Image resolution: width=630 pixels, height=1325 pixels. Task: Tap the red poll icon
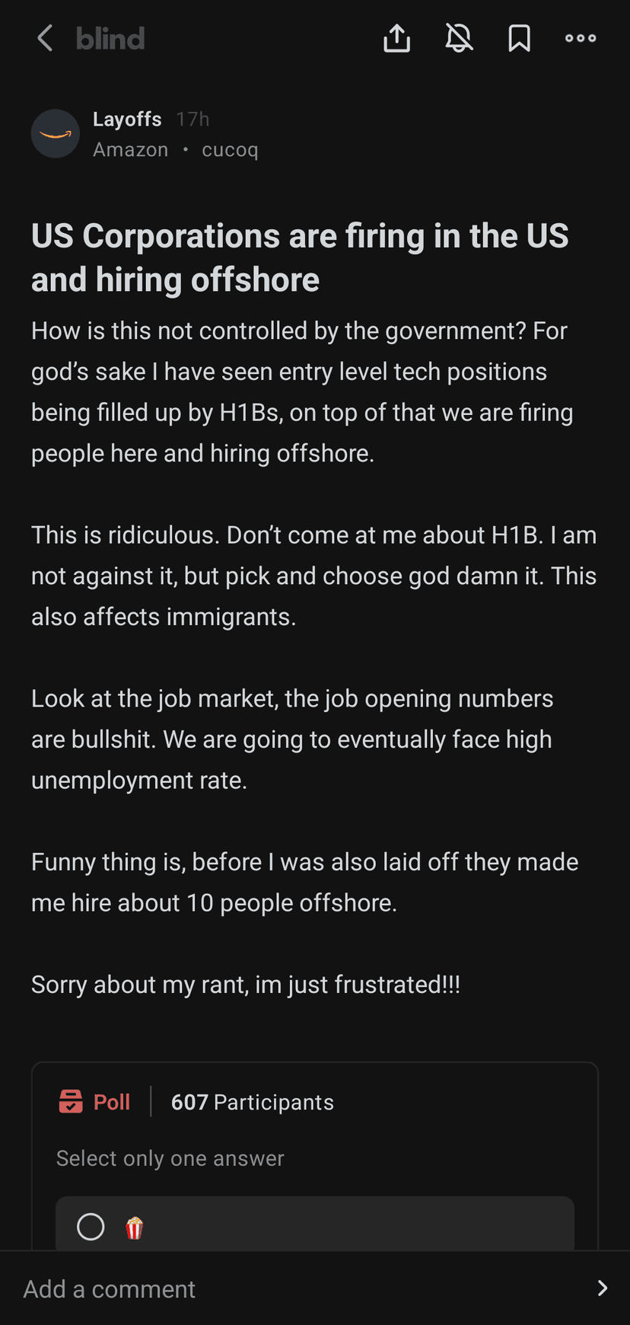[x=71, y=1101]
